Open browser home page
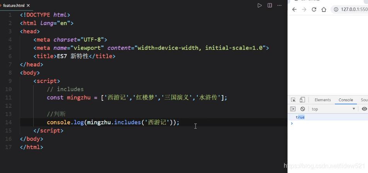The height and width of the screenshot is (173, 368). [324, 9]
